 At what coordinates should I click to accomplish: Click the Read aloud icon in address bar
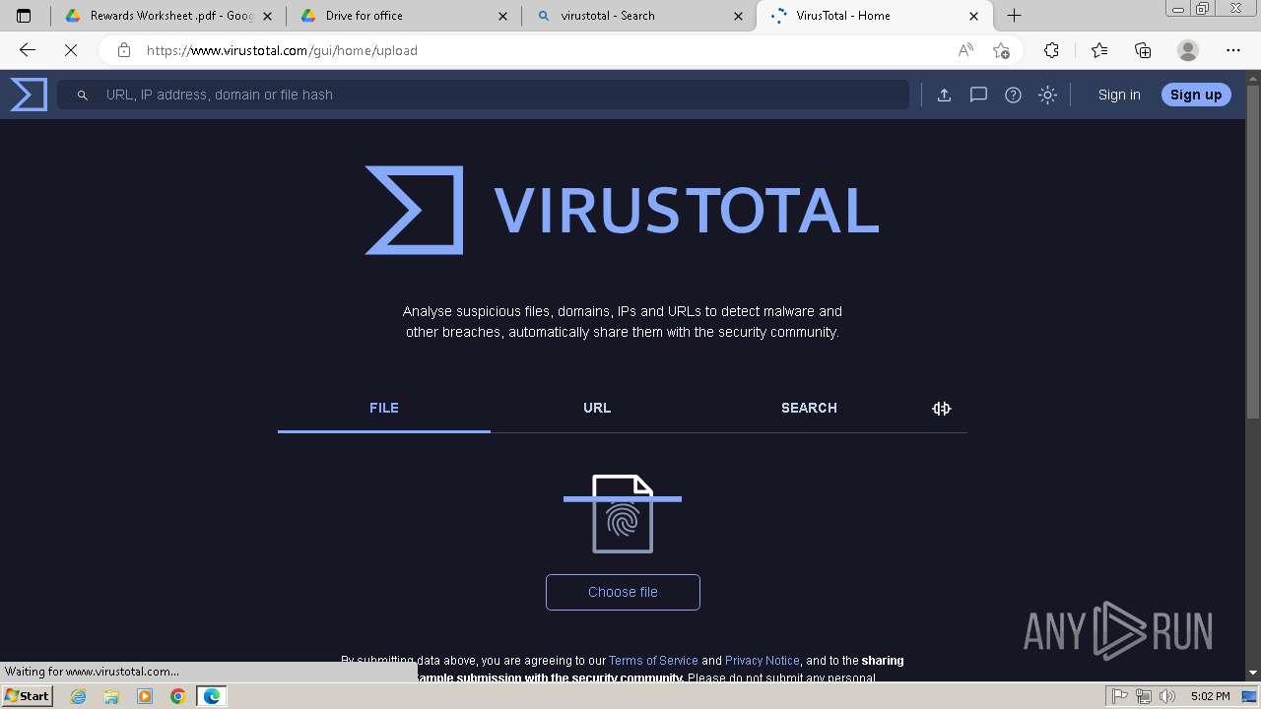point(965,50)
